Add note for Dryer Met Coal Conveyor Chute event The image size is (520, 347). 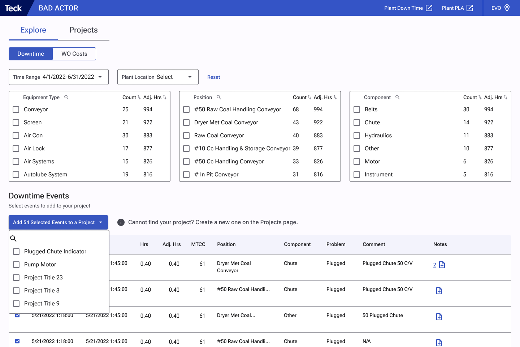tap(442, 265)
